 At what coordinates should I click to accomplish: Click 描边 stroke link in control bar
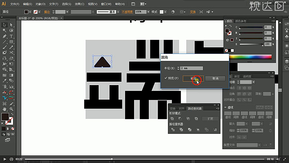coord(47,12)
